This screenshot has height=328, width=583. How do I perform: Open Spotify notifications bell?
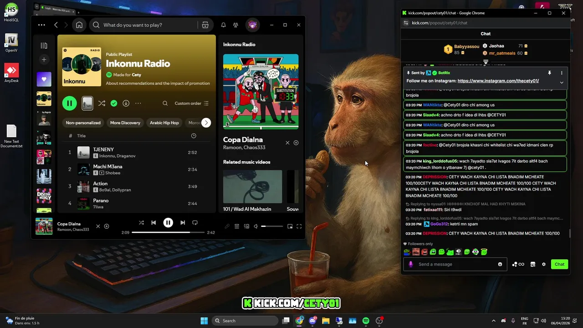tap(223, 25)
